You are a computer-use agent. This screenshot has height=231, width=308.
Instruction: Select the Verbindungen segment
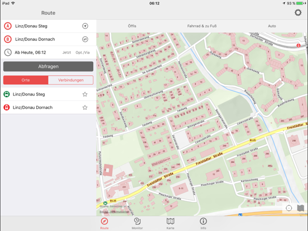71,80
